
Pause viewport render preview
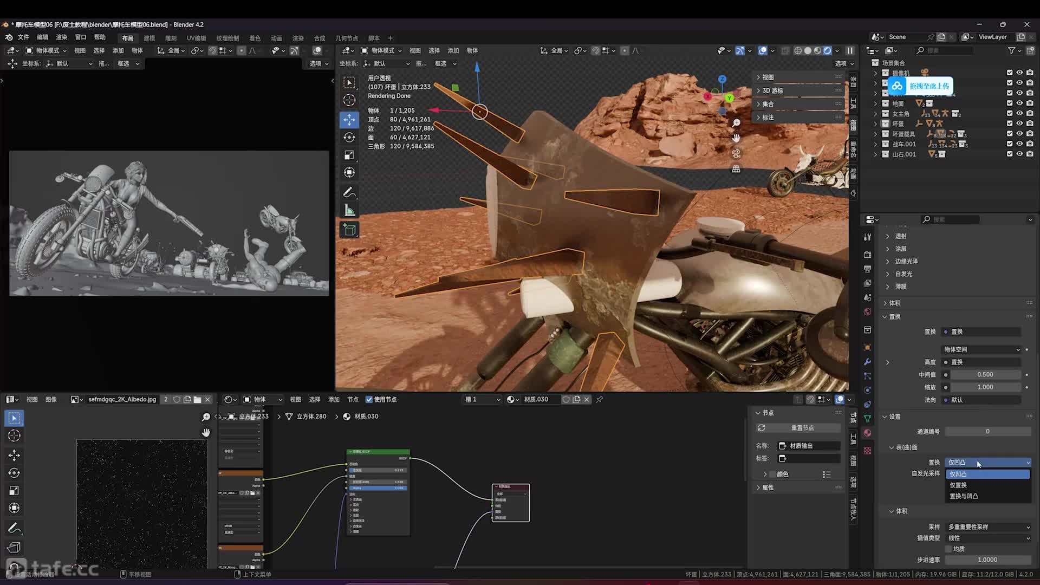pyautogui.click(x=850, y=50)
